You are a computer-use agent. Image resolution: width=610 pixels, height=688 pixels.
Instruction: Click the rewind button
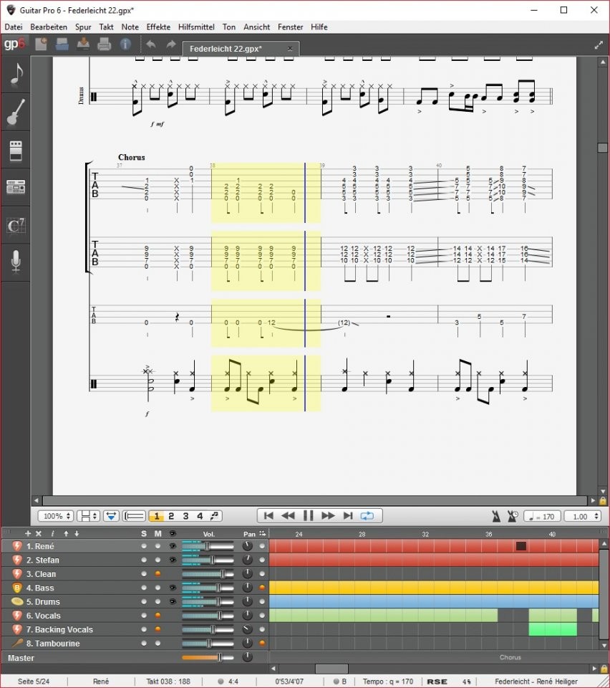(x=288, y=516)
